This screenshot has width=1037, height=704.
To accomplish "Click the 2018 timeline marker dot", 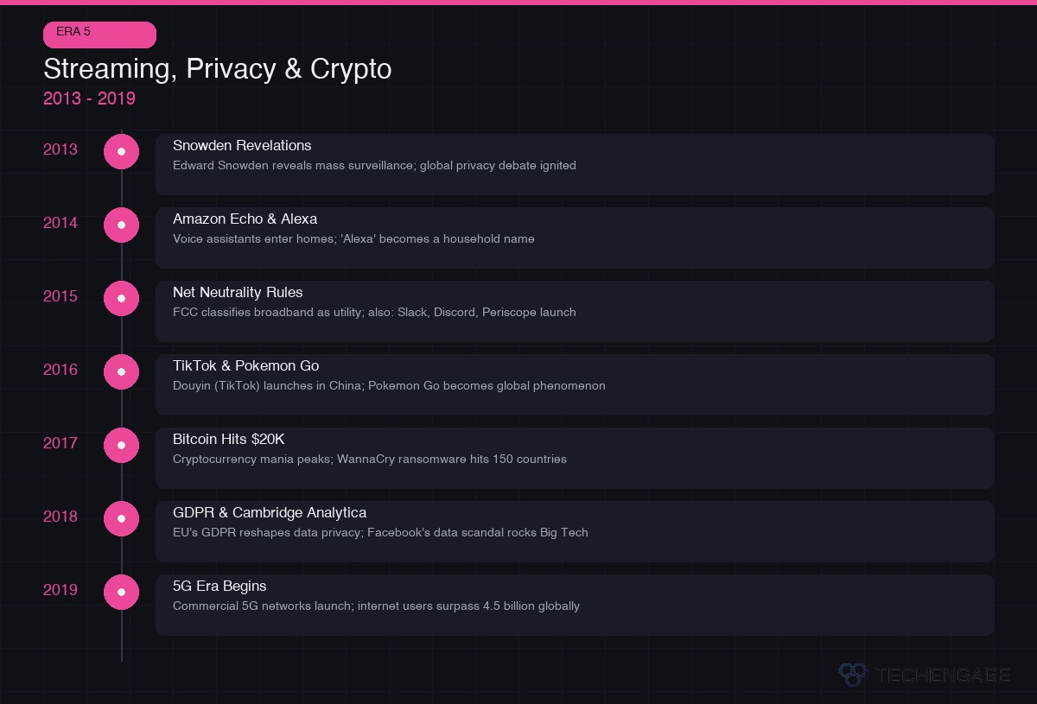I will 121,518.
